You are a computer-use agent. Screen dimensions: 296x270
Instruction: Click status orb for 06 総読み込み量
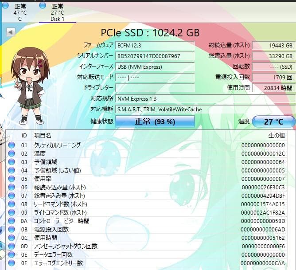pos(12,187)
